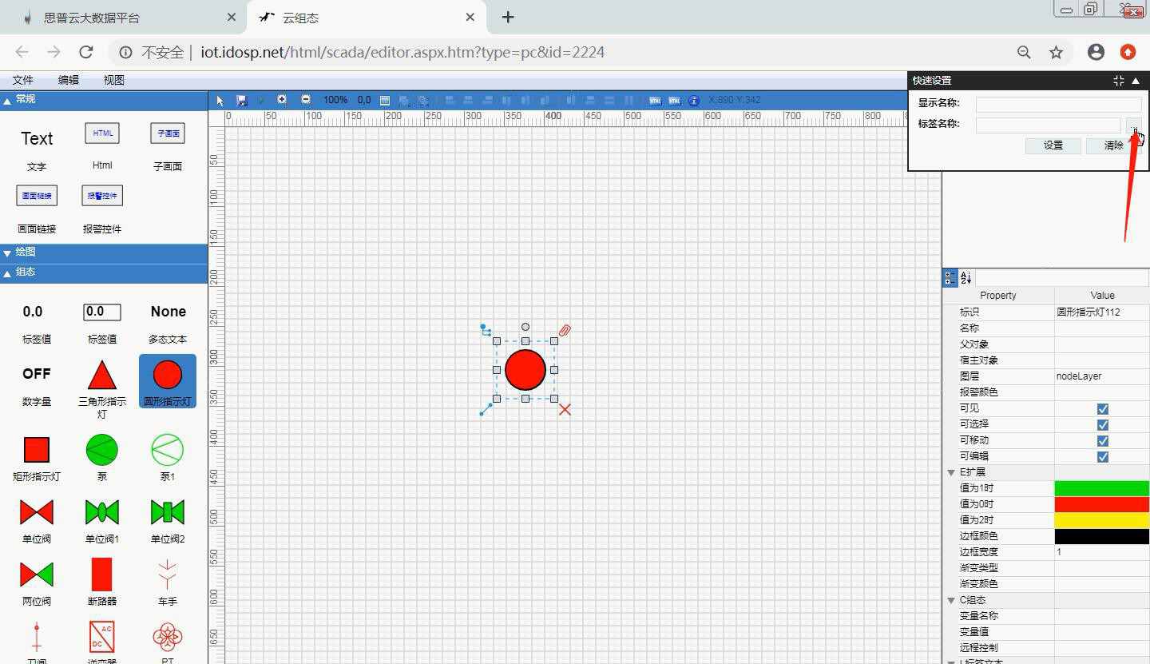Uncheck the 可见 visible checkbox
The image size is (1150, 664).
tap(1102, 409)
